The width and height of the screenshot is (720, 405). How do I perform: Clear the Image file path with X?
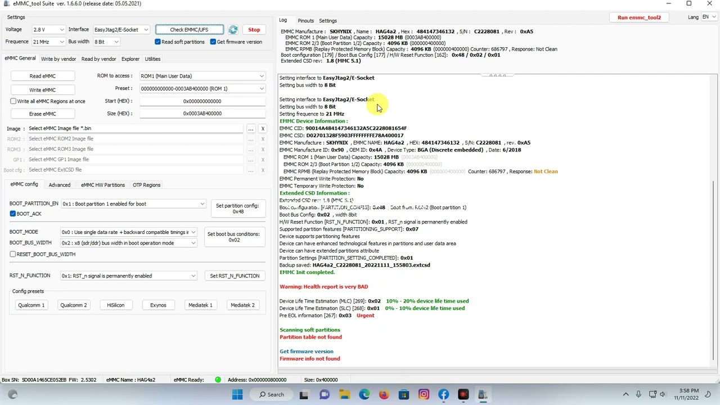[x=263, y=129]
